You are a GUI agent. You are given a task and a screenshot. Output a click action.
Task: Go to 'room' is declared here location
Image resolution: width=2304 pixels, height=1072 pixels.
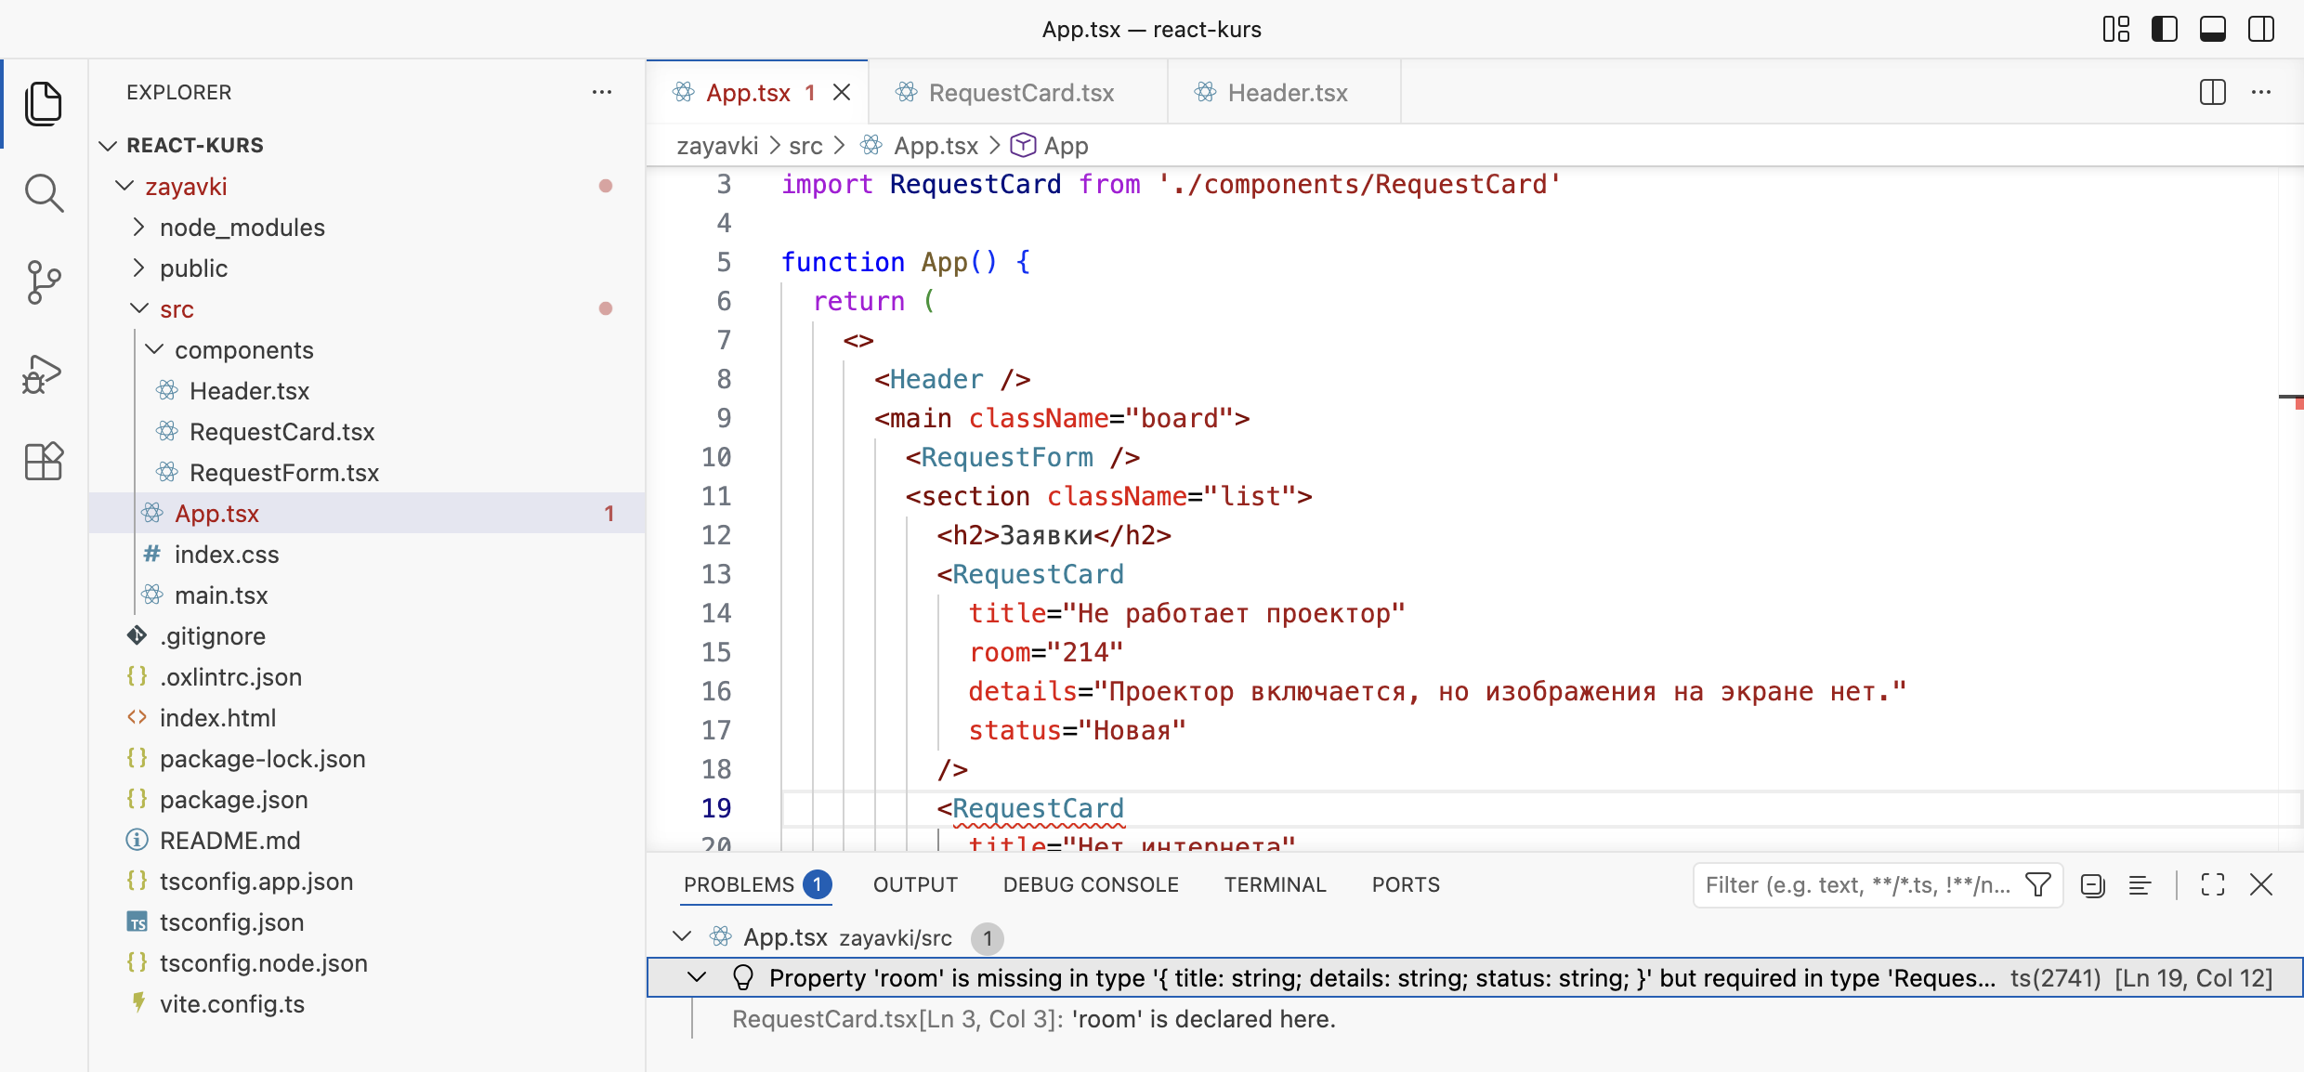pyautogui.click(x=1033, y=1018)
